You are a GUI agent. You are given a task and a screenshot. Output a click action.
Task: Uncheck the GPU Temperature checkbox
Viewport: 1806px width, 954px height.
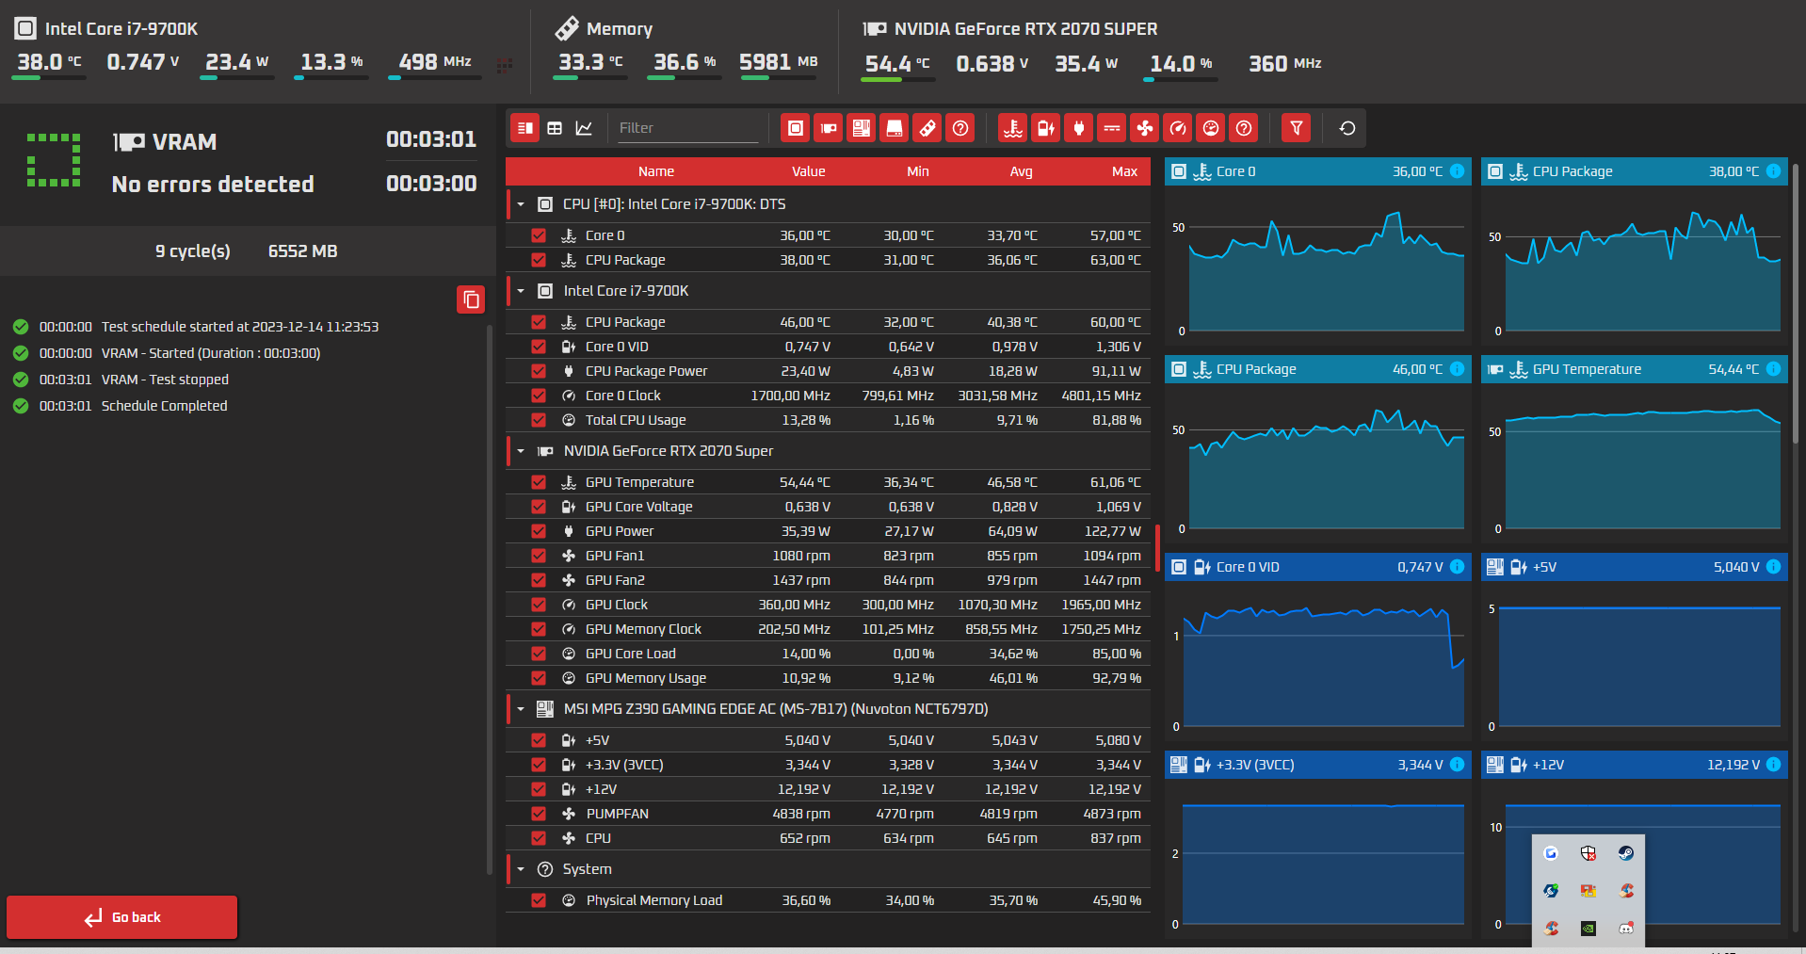[539, 482]
